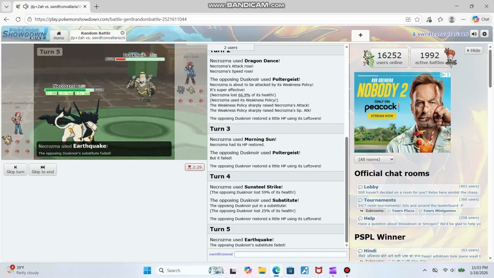Add this page to favorites star
Viewport: 494px width, 278px height.
pyautogui.click(x=417, y=19)
